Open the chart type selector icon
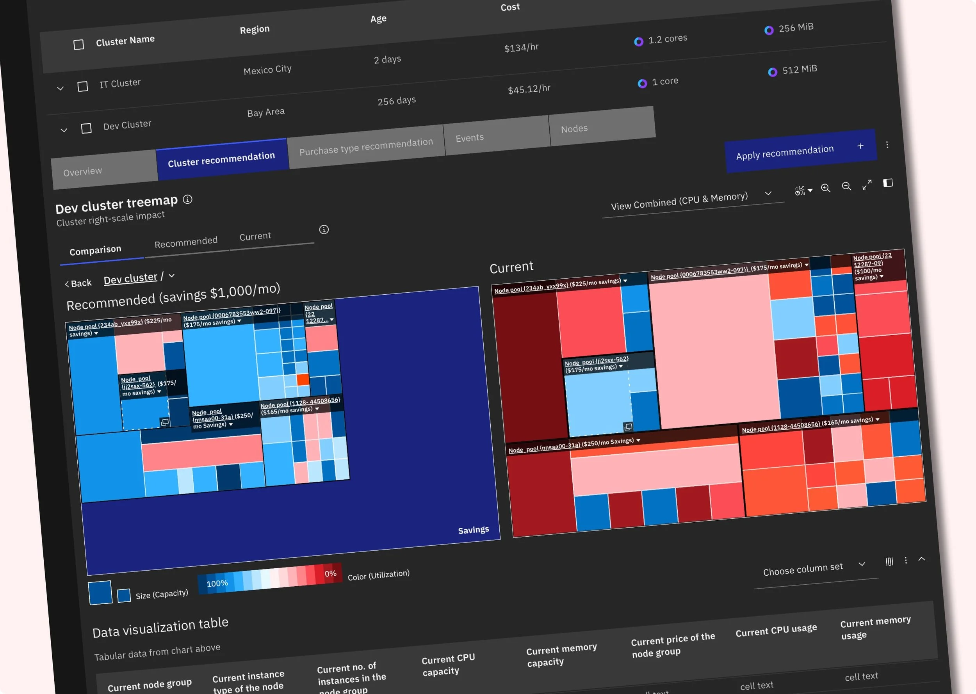This screenshot has width=976, height=694. point(803,190)
